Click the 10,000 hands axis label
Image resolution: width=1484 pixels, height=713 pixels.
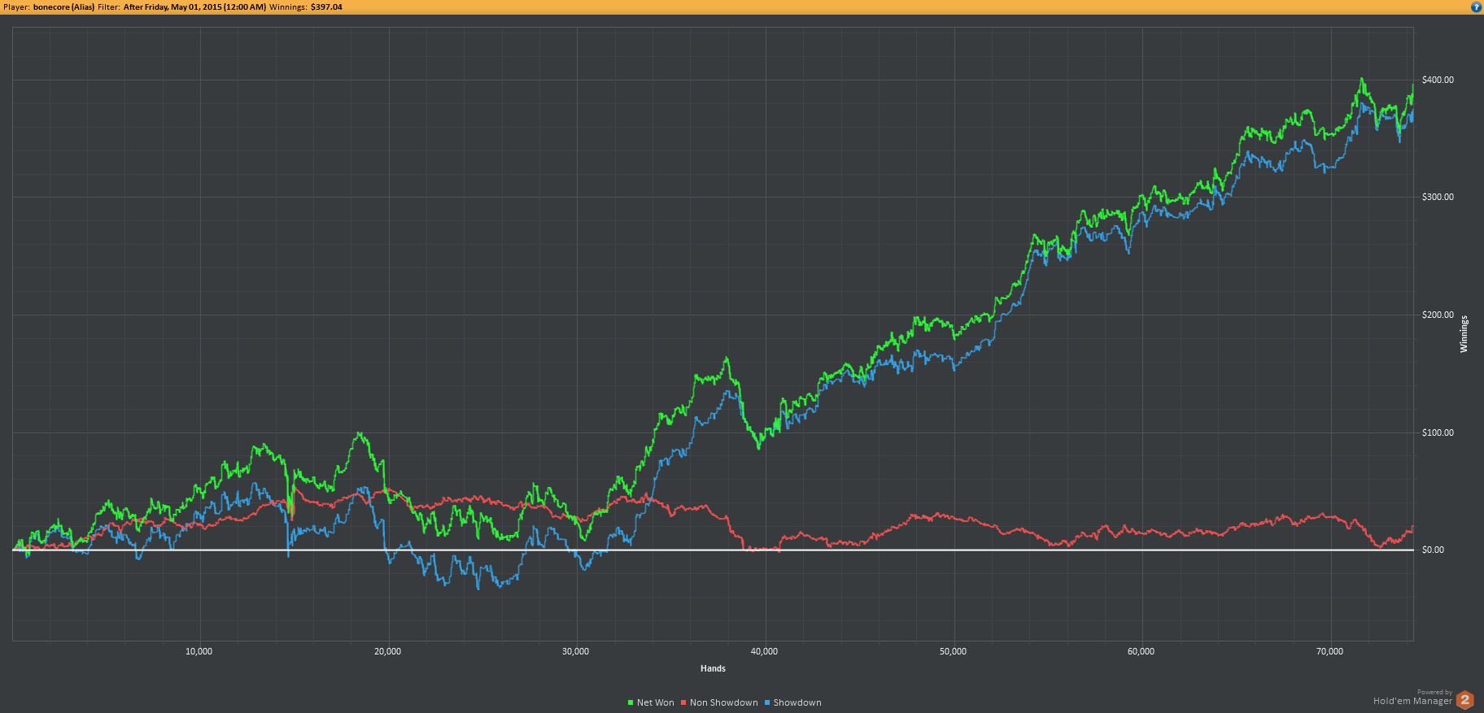(199, 651)
